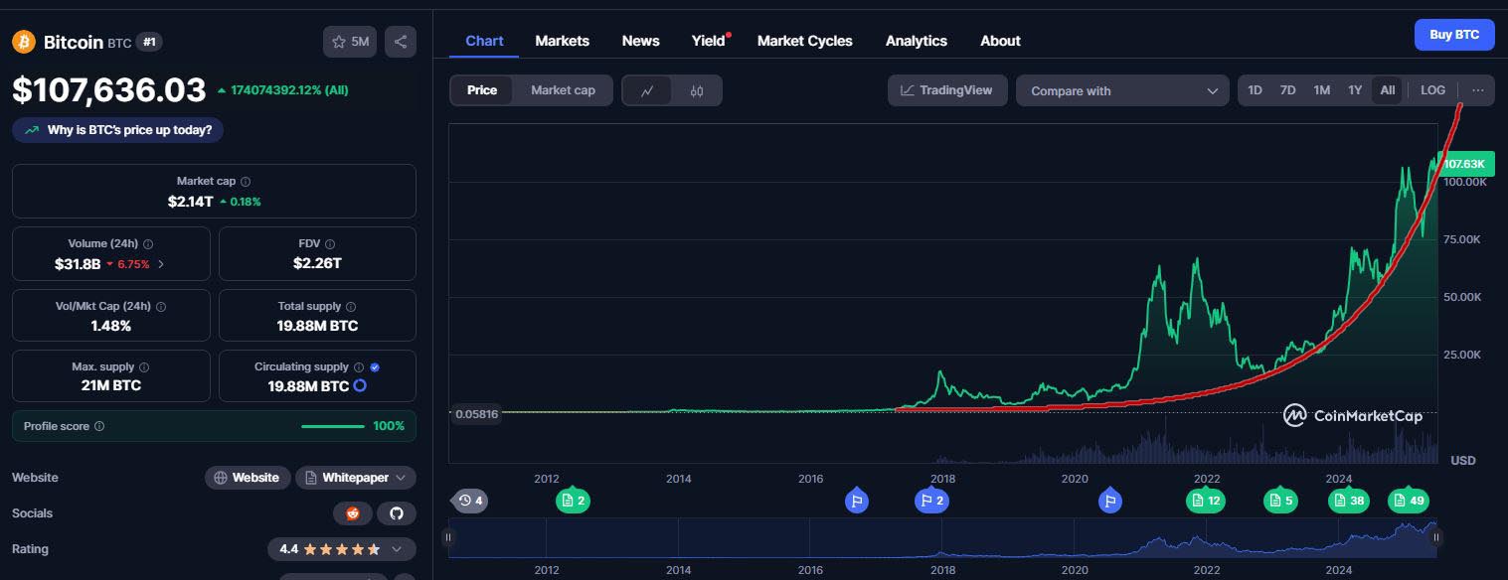Click the Vol/Mkt Cap (24h) info icon
This screenshot has height=580, width=1508.
coord(161,307)
